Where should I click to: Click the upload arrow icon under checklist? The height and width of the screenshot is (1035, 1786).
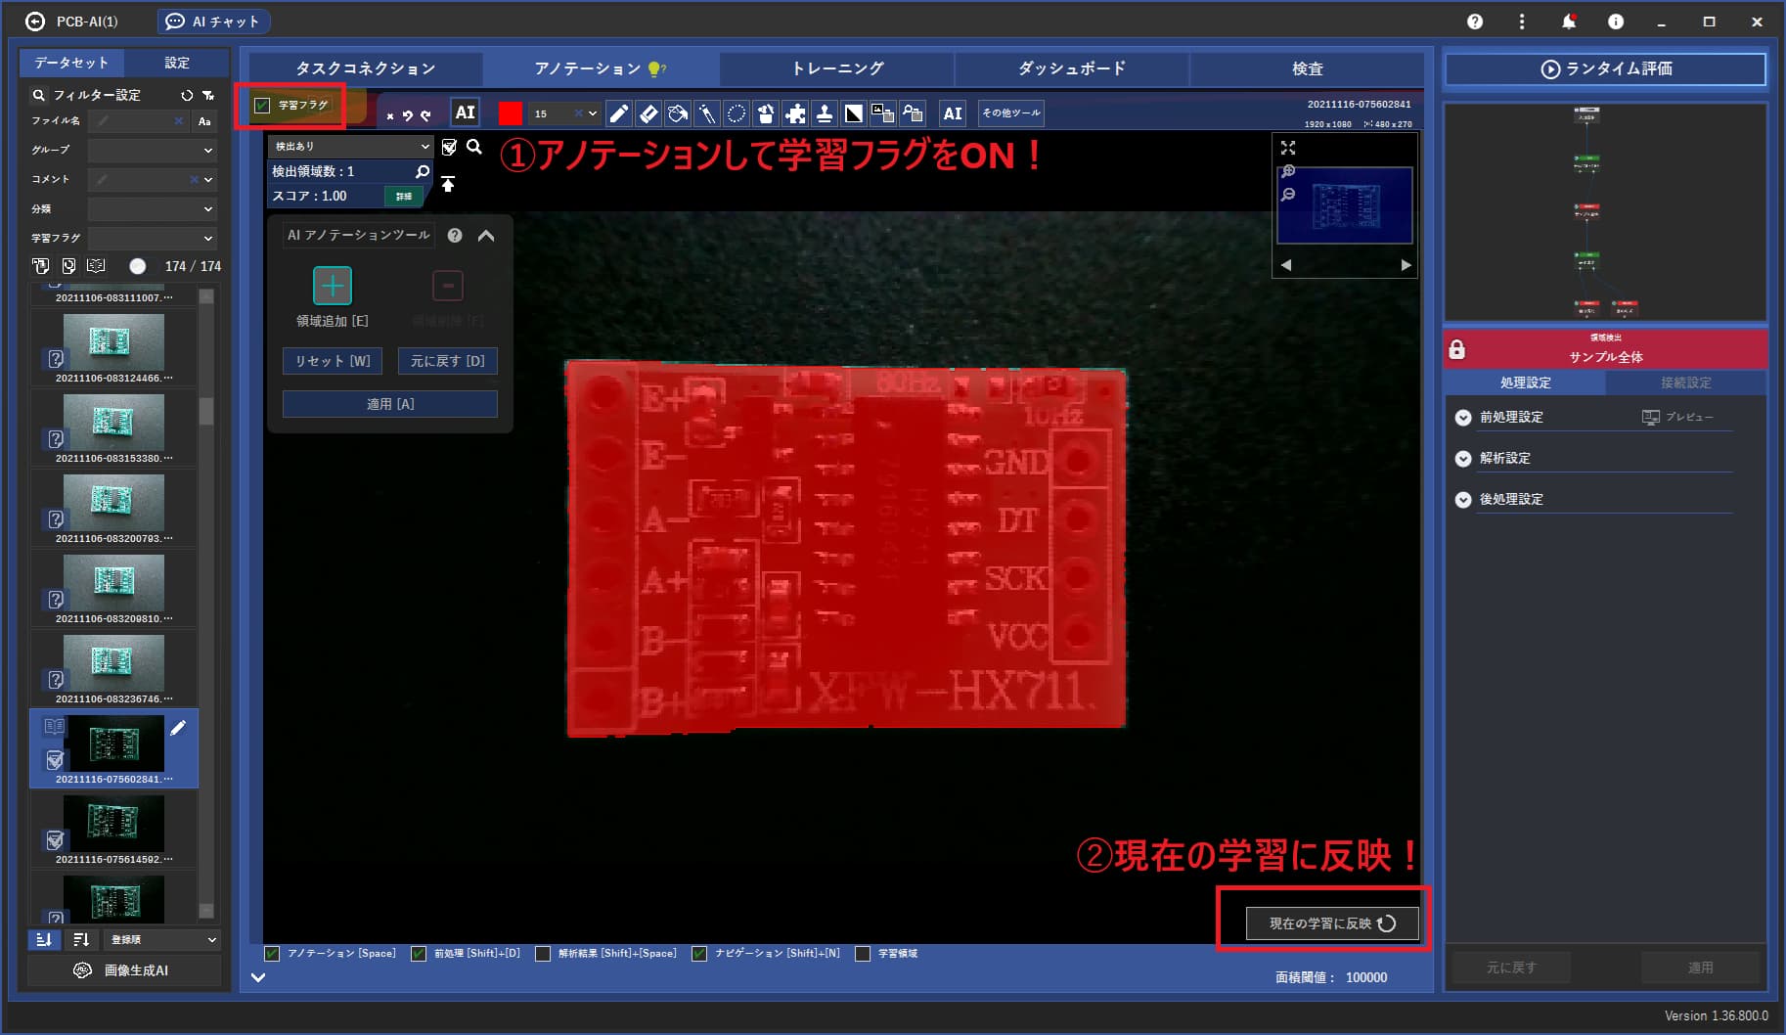[448, 184]
